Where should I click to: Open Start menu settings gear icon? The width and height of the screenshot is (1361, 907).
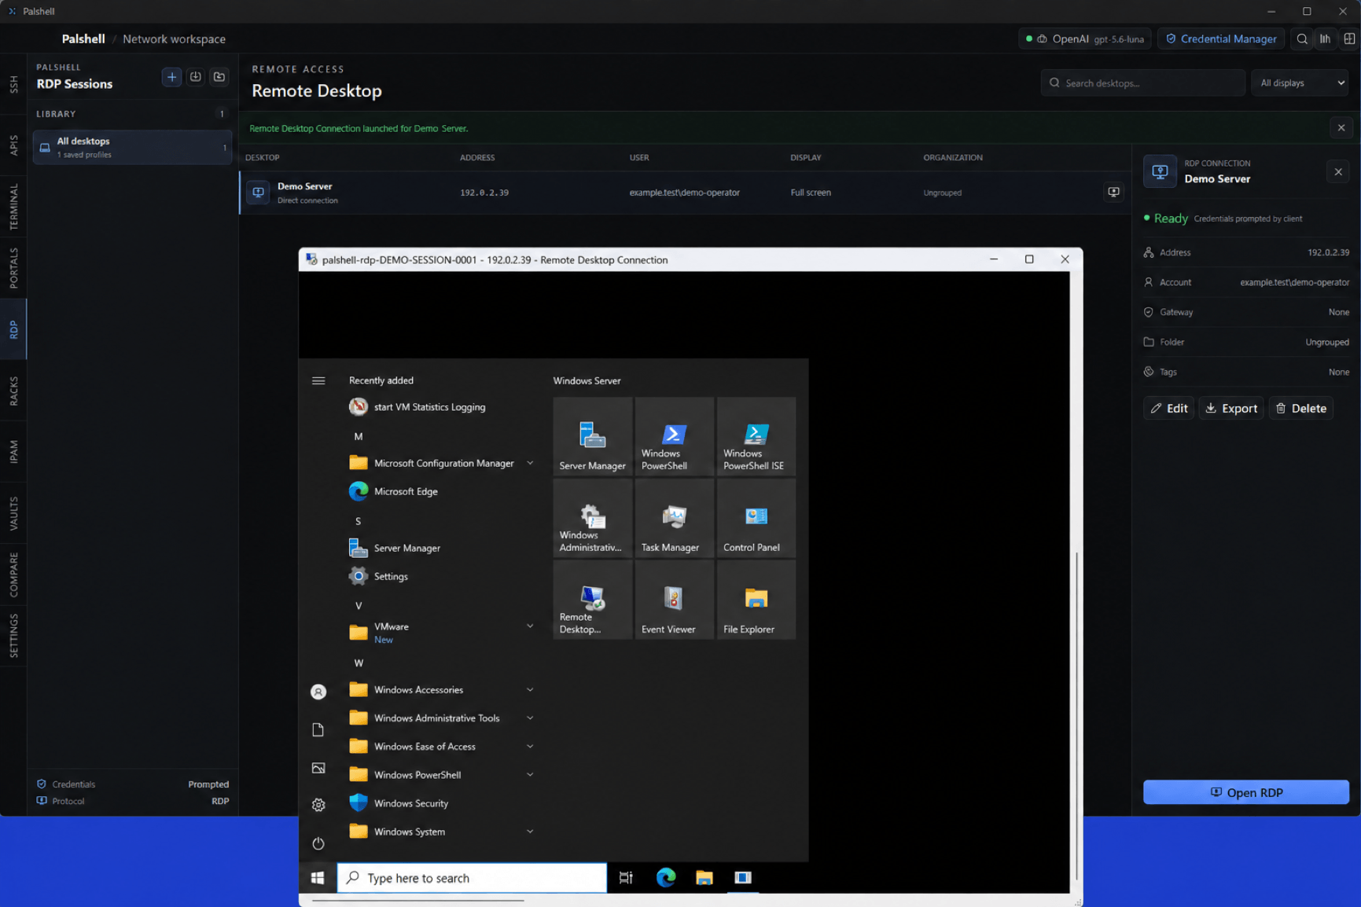(x=318, y=805)
